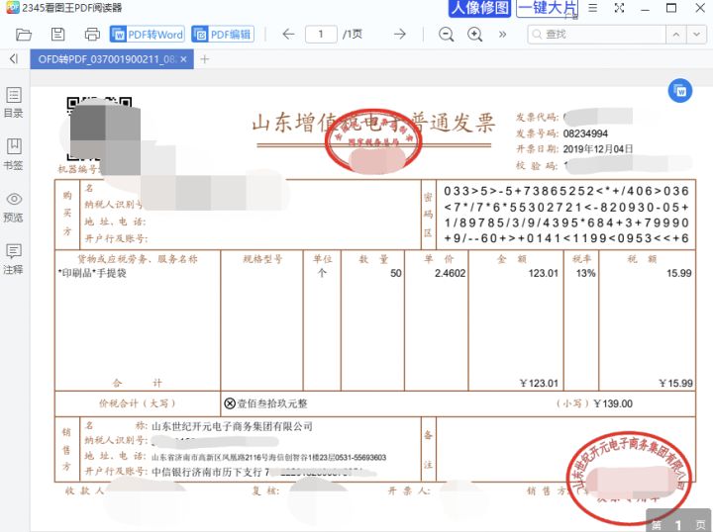Viewport: 713px width, 532px height.
Task: Click the tax rate 13%
Action: (585, 273)
